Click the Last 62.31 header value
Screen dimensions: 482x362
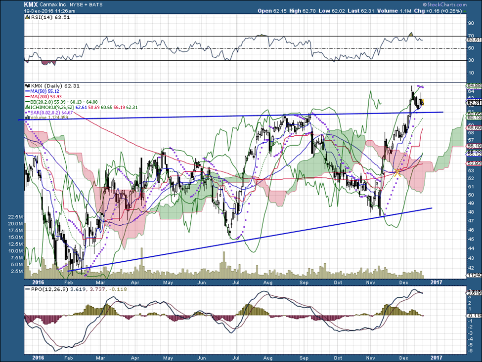click(x=361, y=11)
